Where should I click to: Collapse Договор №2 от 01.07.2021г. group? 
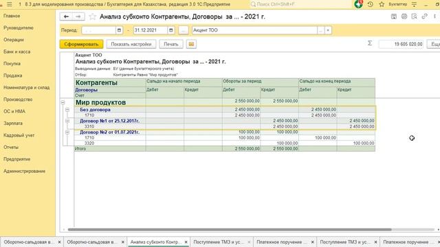tap(67, 132)
